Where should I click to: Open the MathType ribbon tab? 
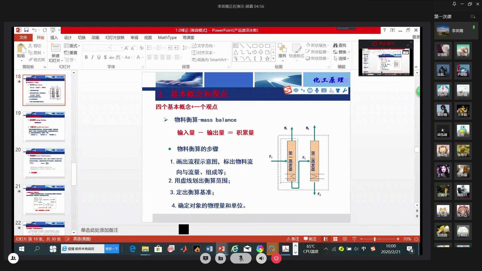167,37
